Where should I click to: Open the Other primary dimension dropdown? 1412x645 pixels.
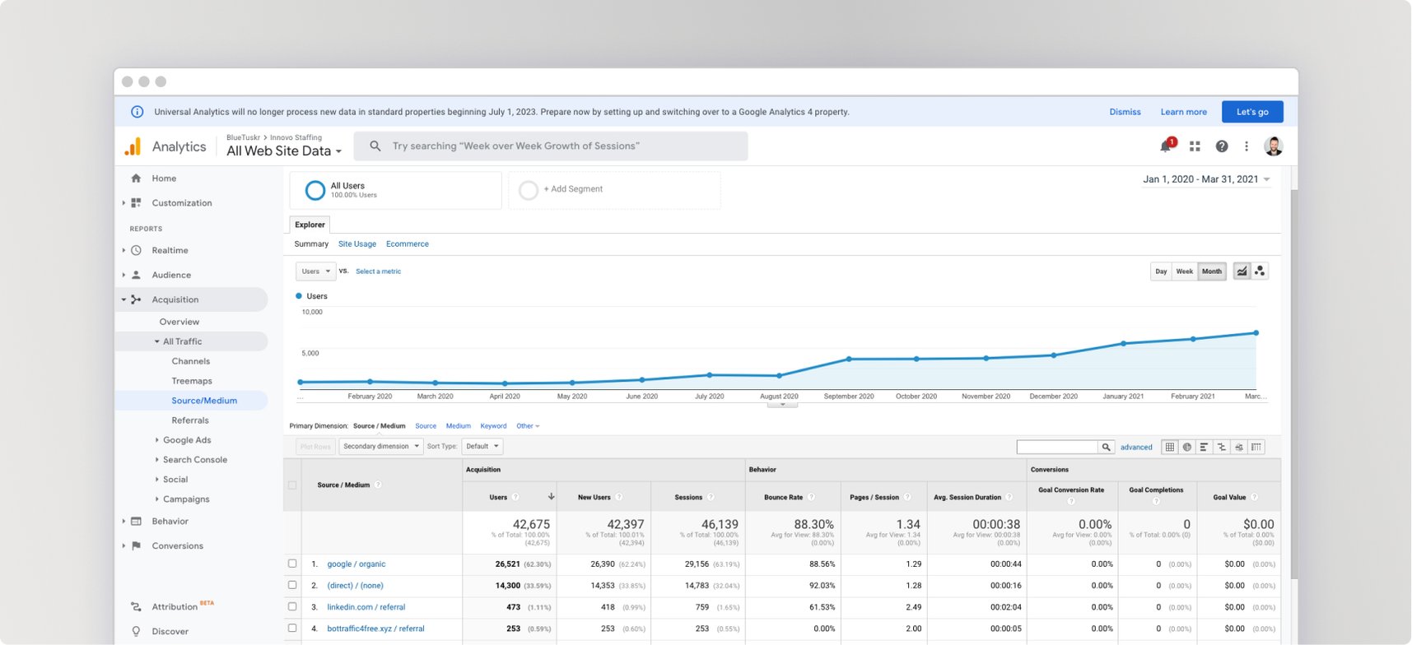[x=528, y=426]
